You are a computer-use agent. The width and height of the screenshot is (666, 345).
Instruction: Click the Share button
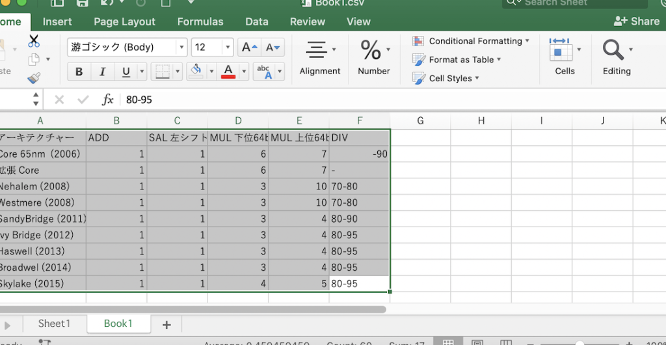636,21
